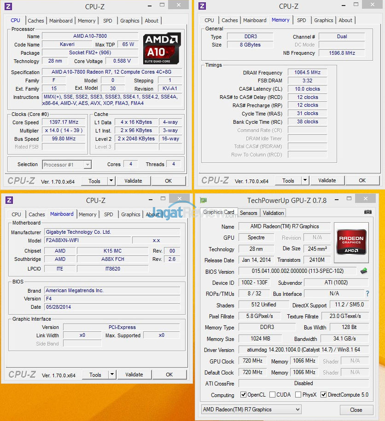Toggle the DirectCompute 5.0 checkbox
Screen dimensions: 385x421
coord(323,395)
